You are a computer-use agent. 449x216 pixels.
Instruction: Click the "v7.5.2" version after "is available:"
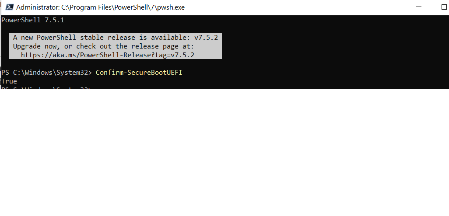pyautogui.click(x=206, y=38)
